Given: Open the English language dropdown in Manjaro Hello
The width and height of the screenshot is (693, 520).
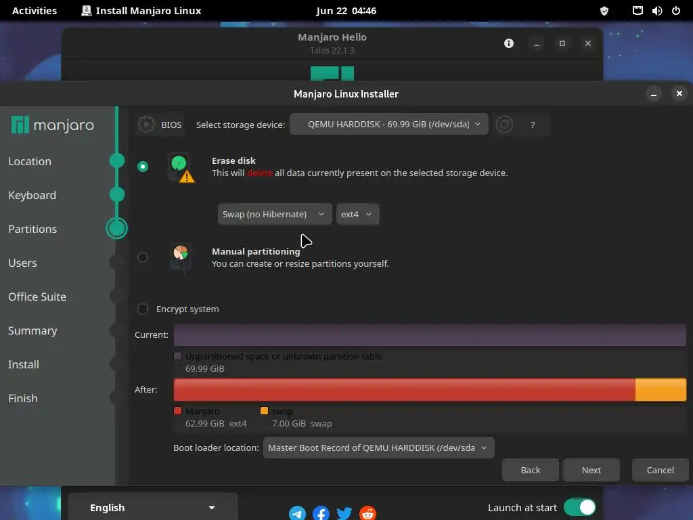Looking at the screenshot, I should pyautogui.click(x=152, y=508).
